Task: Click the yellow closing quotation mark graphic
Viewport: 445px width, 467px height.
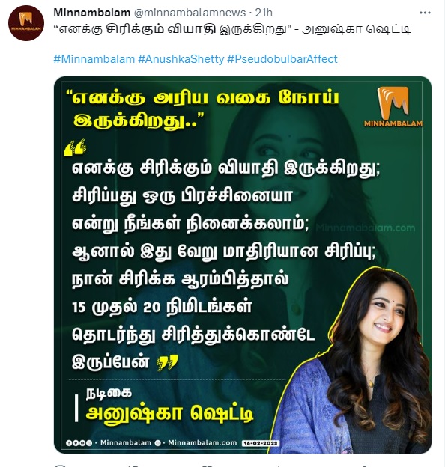Action: pos(168,362)
